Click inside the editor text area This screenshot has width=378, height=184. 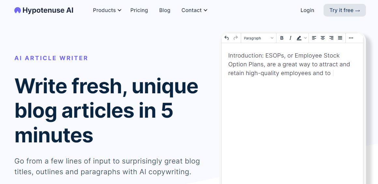[292, 113]
